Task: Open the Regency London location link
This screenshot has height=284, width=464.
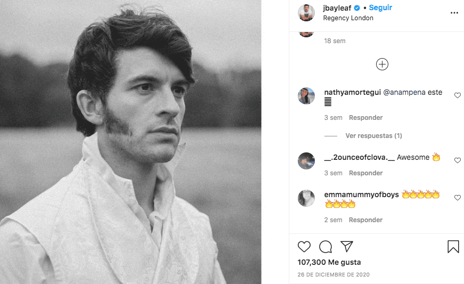Action: coord(348,18)
